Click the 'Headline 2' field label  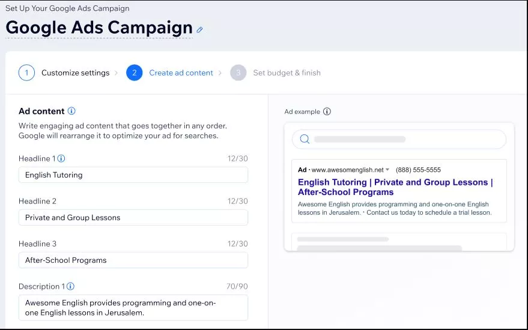(x=37, y=201)
